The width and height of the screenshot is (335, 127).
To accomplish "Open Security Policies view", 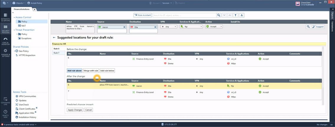I will tap(5, 29).
